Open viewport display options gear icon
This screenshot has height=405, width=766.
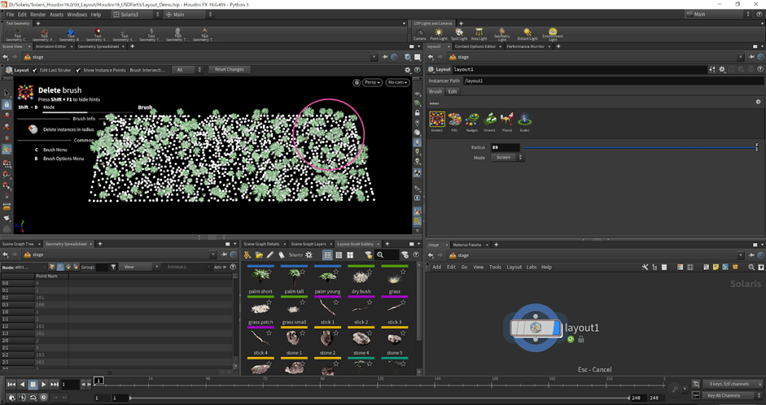pos(408,70)
